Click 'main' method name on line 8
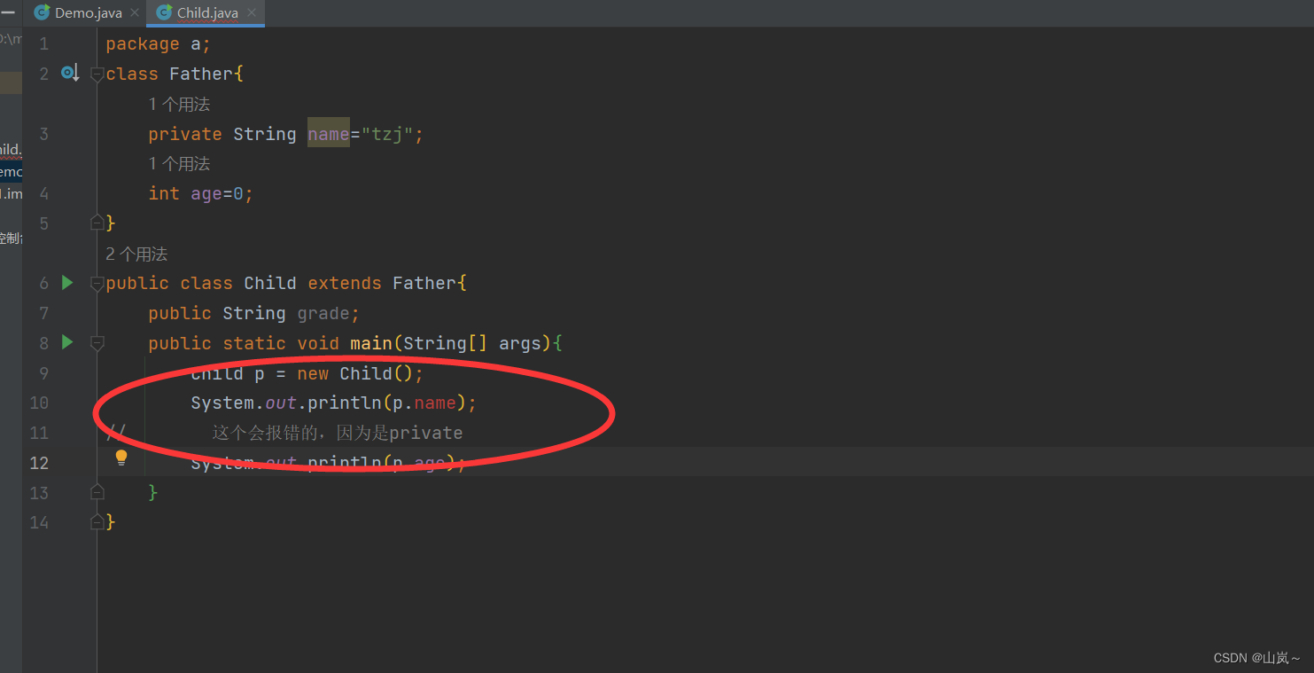 coord(371,343)
